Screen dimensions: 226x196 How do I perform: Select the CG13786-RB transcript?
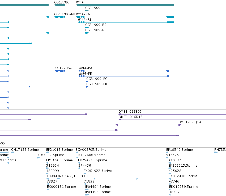pyautogui.click(x=59, y=17)
